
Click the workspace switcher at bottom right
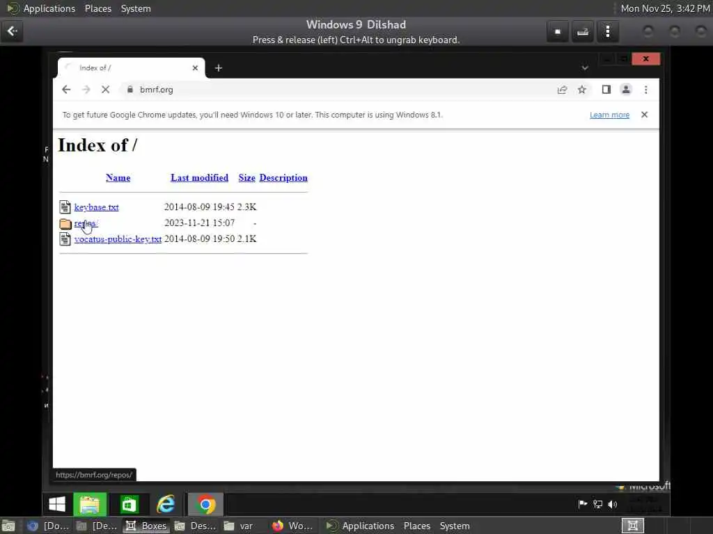[x=632, y=526]
